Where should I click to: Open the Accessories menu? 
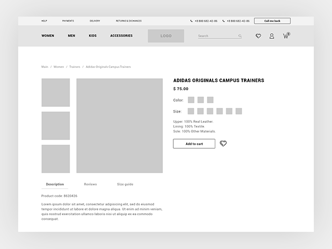121,36
